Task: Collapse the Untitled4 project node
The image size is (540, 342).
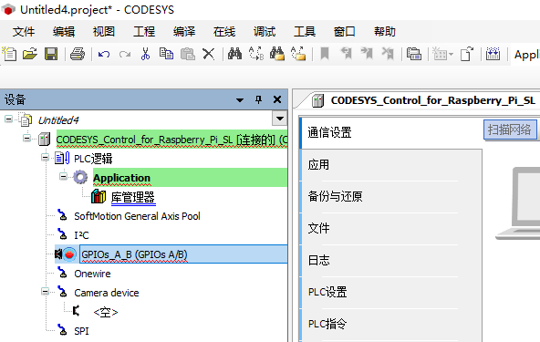Action: point(8,119)
